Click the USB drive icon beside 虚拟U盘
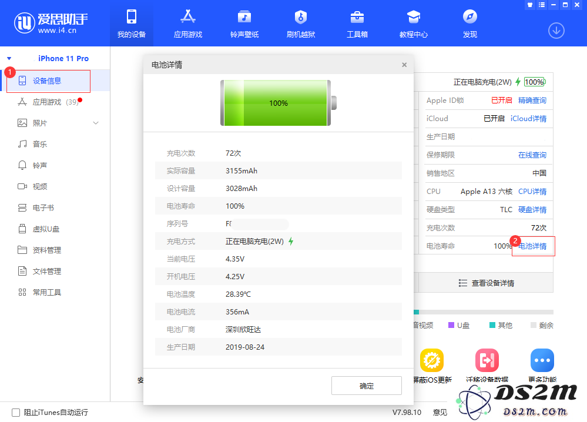Image resolution: width=587 pixels, height=422 pixels. (x=22, y=229)
